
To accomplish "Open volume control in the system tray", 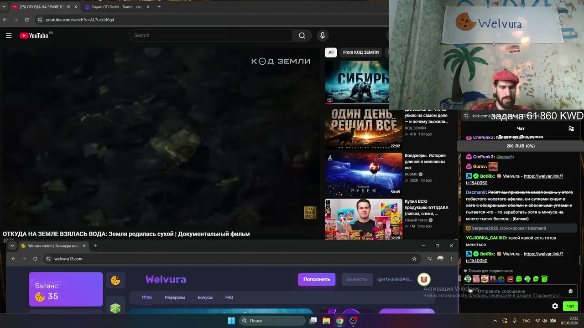I will click(544, 321).
